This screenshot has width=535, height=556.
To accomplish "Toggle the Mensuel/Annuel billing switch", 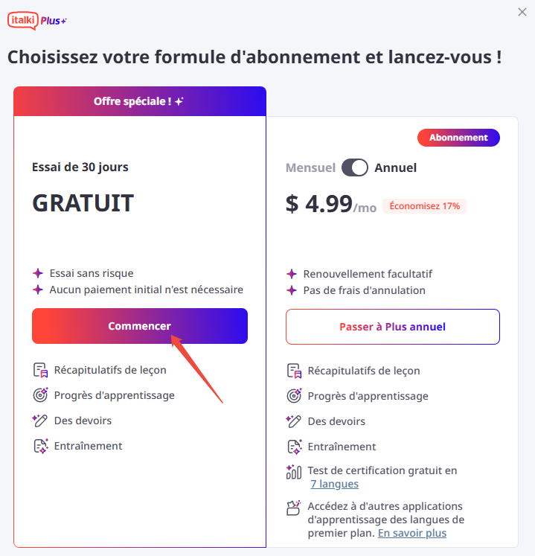I will [x=354, y=167].
